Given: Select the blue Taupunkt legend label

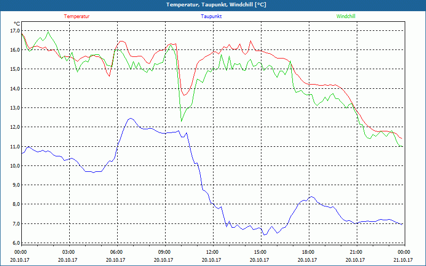Looking at the screenshot, I should coord(211,16).
